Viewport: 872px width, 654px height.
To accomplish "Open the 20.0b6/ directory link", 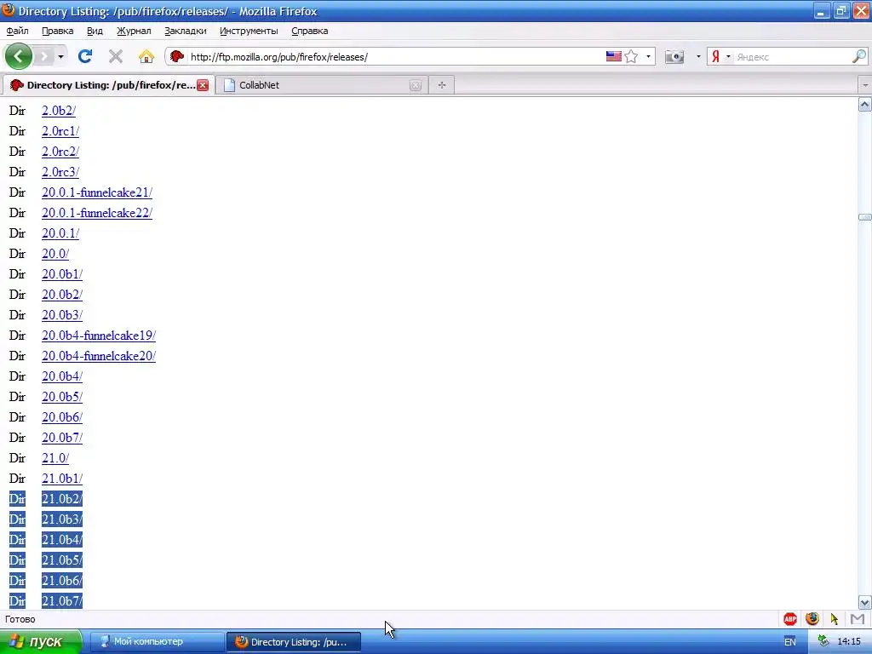I will 61,417.
